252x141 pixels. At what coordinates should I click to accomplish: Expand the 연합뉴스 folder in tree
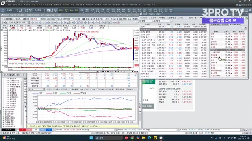(x=4, y=116)
